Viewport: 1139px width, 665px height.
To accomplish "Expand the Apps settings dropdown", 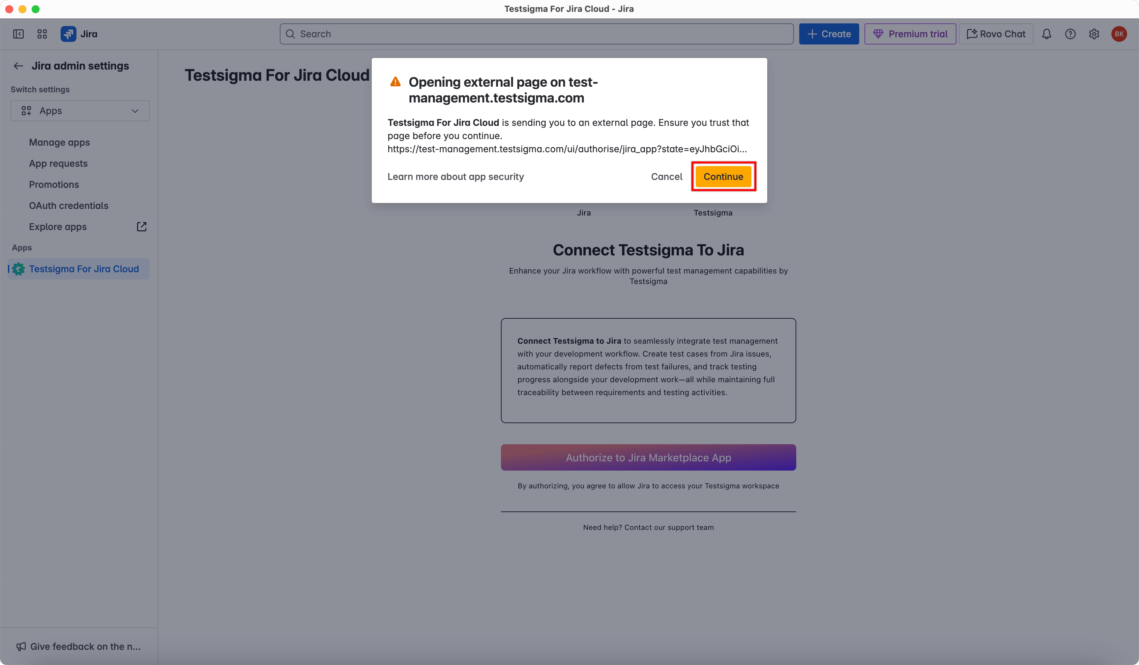I will tap(80, 111).
